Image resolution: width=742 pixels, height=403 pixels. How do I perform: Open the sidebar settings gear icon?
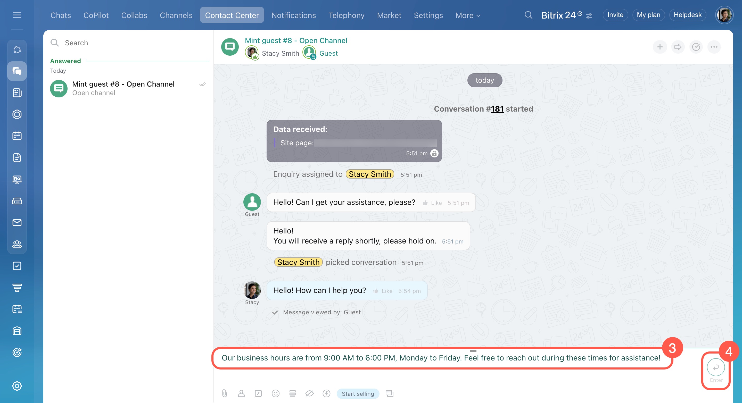(x=17, y=386)
